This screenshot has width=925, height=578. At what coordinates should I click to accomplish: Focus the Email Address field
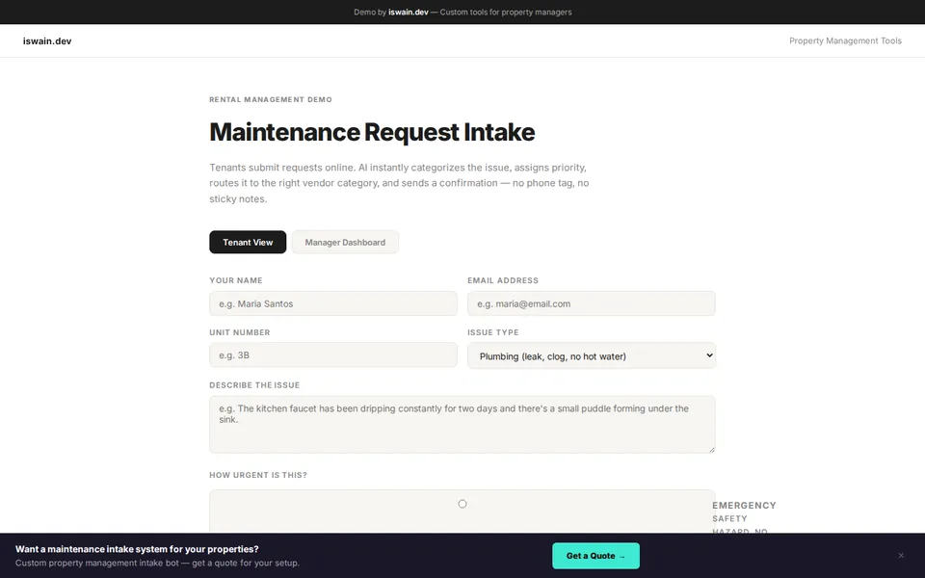591,303
